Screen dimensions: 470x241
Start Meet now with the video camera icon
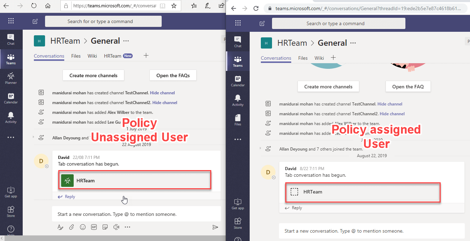click(116, 227)
